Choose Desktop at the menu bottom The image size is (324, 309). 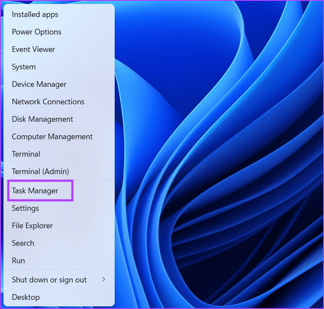tap(26, 297)
